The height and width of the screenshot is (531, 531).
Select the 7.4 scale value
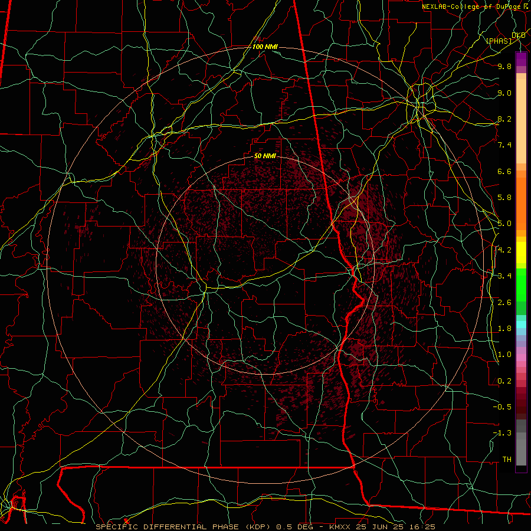pyautogui.click(x=504, y=145)
